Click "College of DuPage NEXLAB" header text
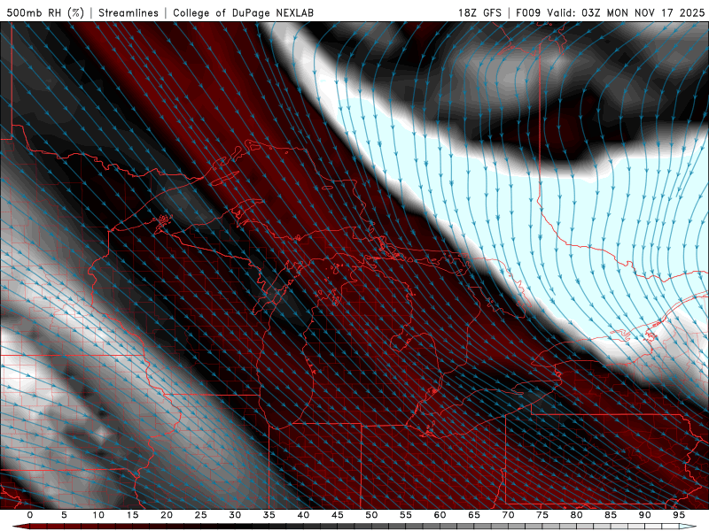 243,12
